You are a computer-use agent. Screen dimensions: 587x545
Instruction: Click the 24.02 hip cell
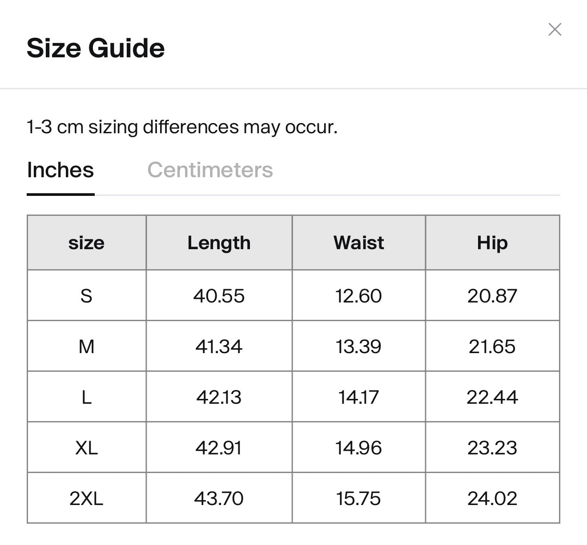click(x=492, y=498)
